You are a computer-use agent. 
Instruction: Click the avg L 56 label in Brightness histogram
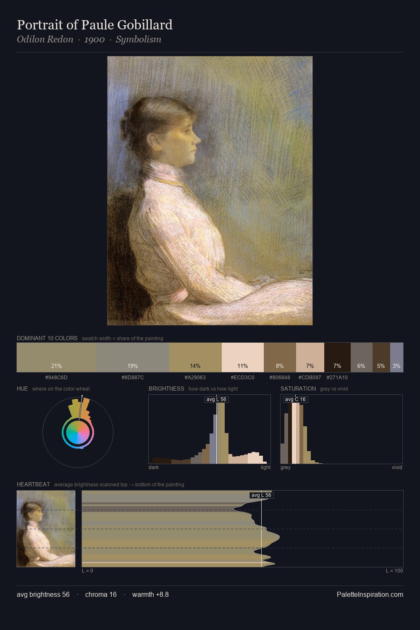coord(217,399)
